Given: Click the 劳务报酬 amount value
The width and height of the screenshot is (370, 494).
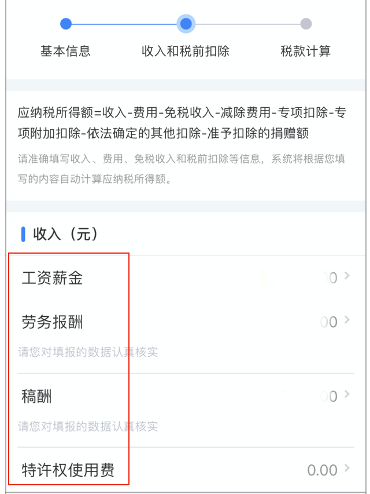Looking at the screenshot, I should tap(321, 323).
